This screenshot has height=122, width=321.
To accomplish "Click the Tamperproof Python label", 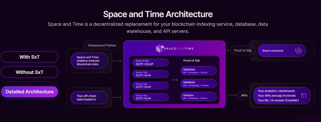I will (102, 45).
